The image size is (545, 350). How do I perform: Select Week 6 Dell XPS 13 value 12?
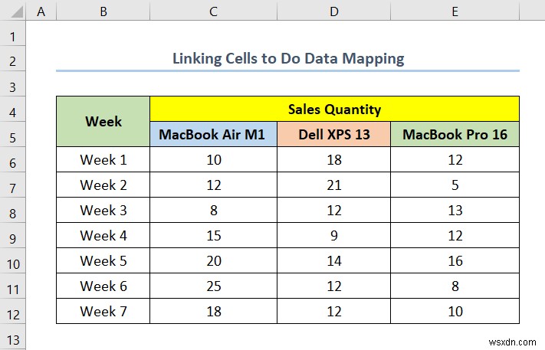click(x=333, y=286)
